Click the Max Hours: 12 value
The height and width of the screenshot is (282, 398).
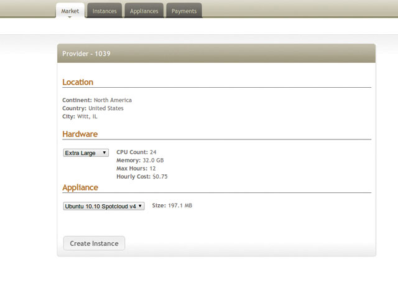[x=153, y=168]
